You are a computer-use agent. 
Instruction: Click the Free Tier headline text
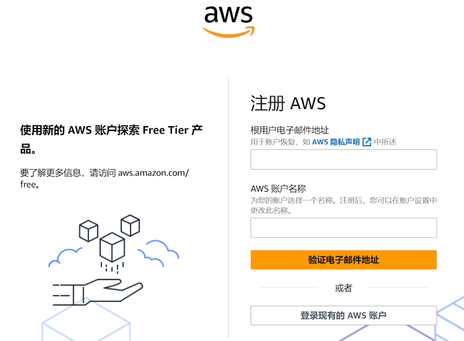(x=111, y=139)
